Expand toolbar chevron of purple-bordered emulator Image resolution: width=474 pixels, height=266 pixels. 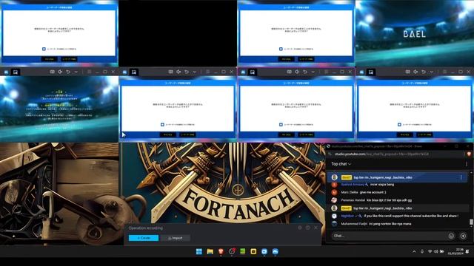313,72
